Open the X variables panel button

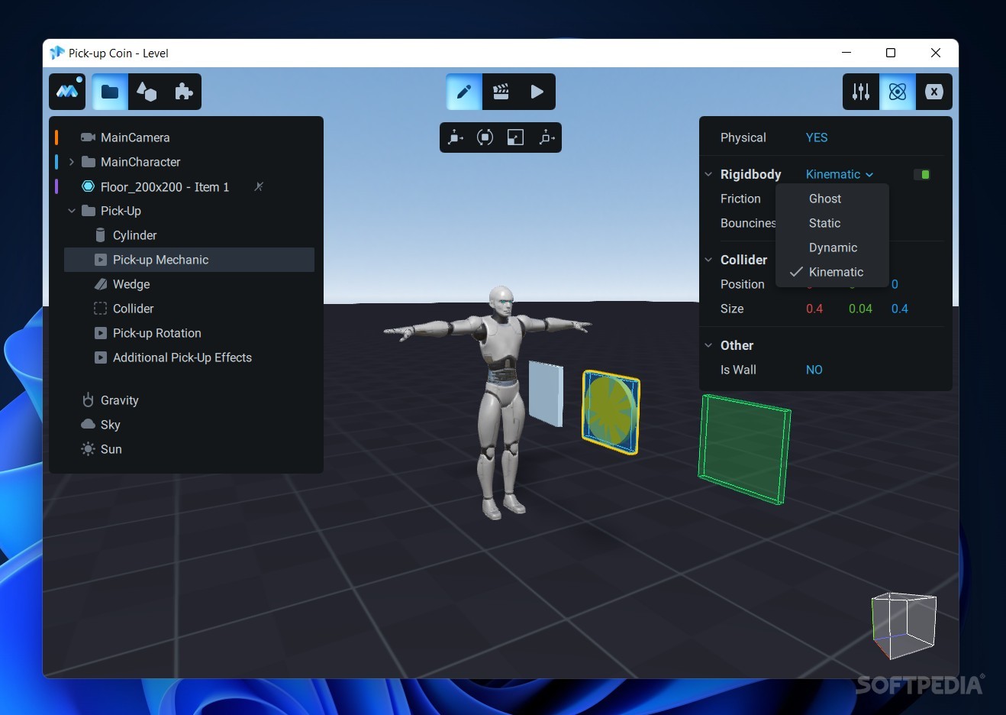click(934, 92)
